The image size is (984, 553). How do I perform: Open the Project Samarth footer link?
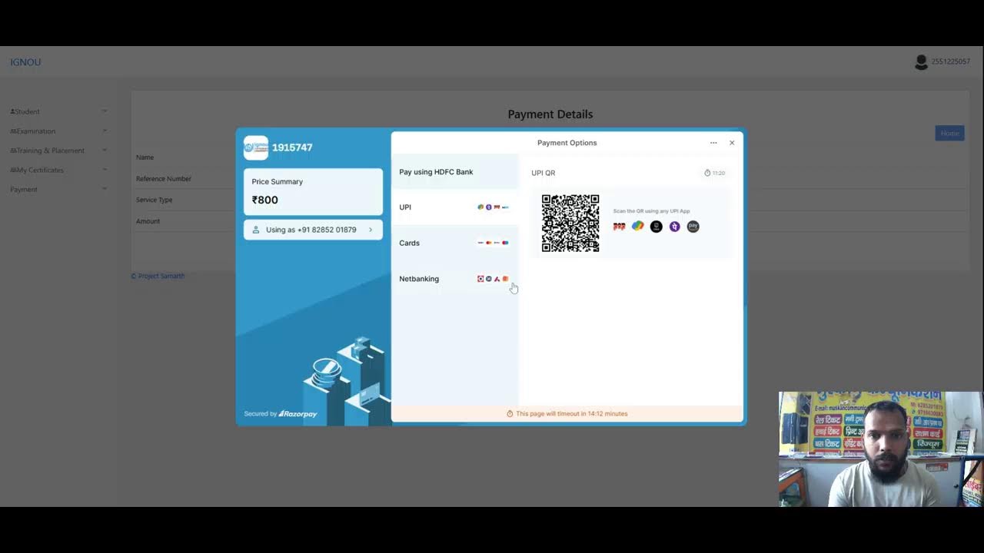[158, 276]
